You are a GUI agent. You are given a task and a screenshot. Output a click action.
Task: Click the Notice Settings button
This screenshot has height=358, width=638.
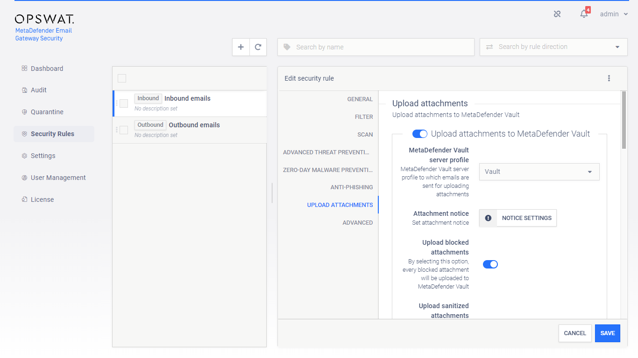point(518,218)
